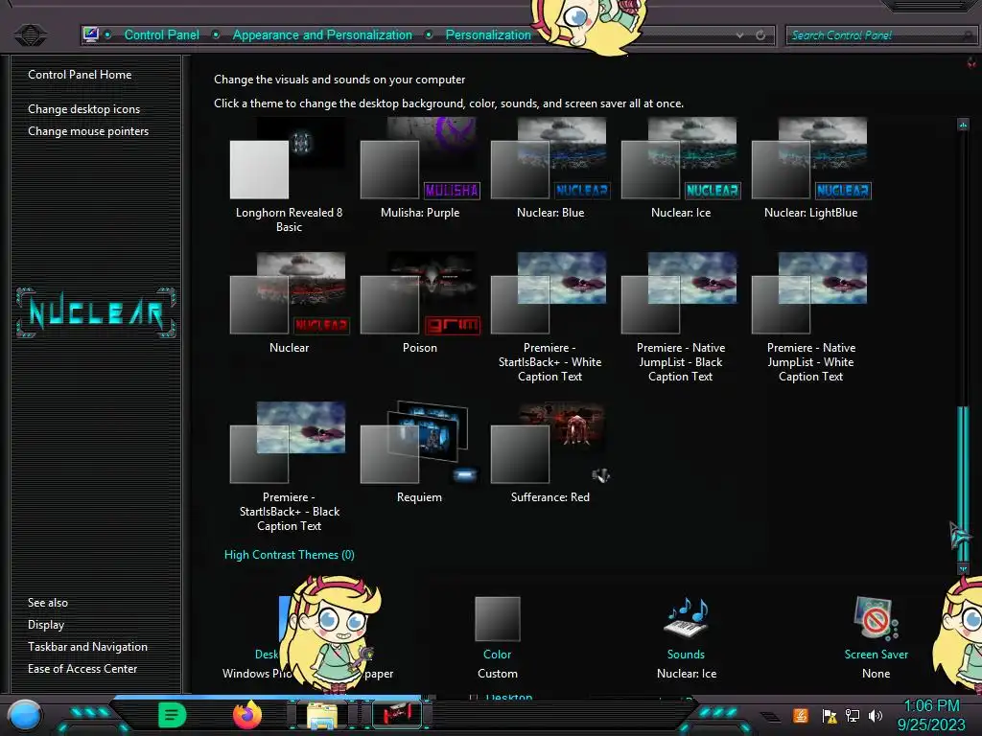Open the green notes app in taskbar
Viewport: 982px width, 736px height.
[172, 715]
